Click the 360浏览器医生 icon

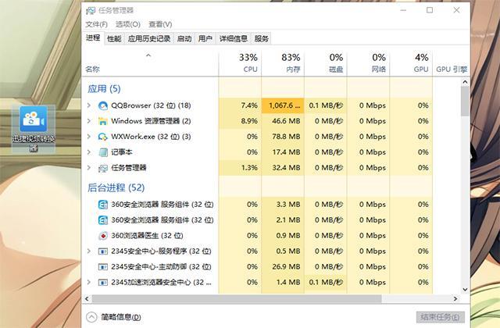click(x=103, y=236)
